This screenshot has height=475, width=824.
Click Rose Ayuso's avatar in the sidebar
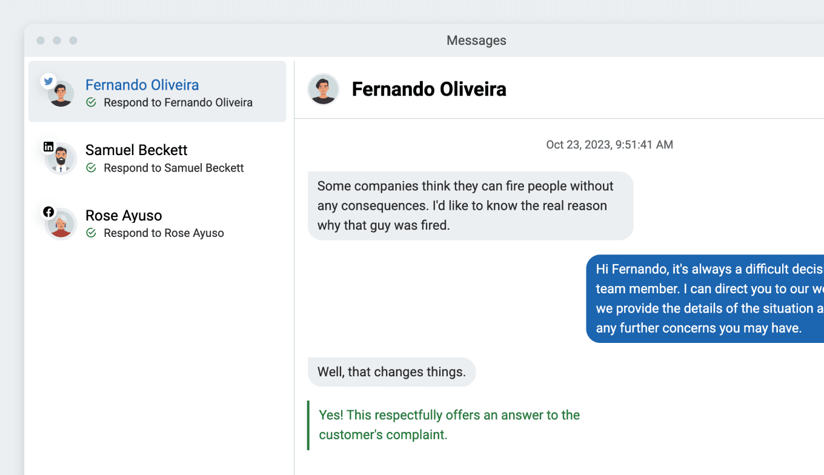[62, 225]
